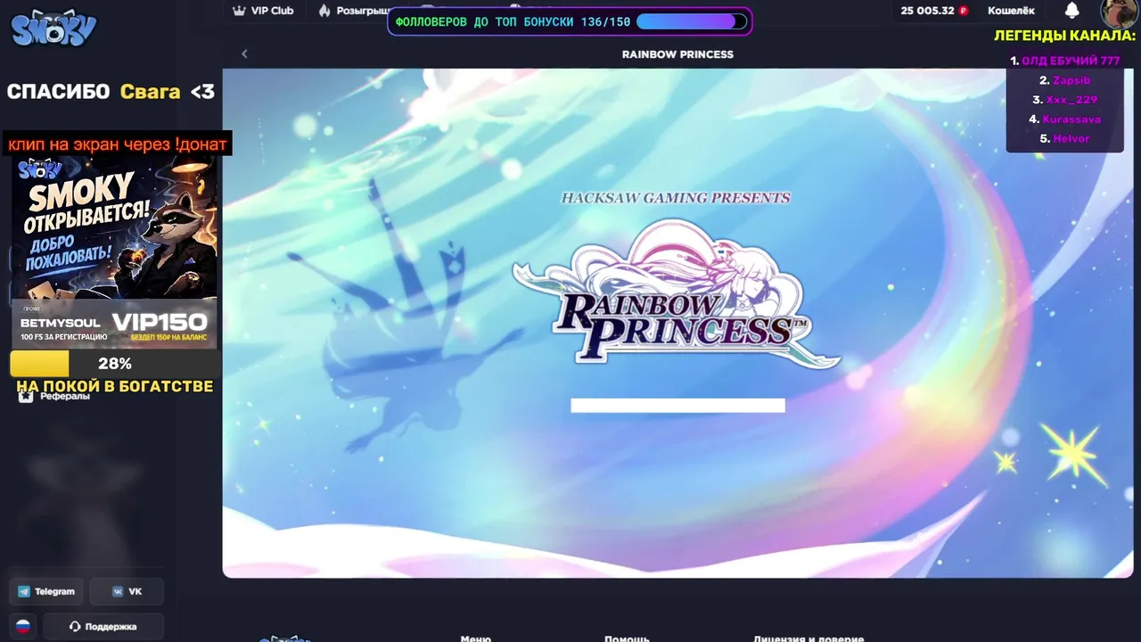
Task: Open notifications bell icon
Action: click(1072, 10)
